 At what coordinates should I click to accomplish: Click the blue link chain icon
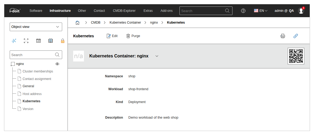point(296,36)
